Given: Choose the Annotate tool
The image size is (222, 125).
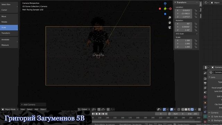Looking at the screenshot, I should [9, 40].
